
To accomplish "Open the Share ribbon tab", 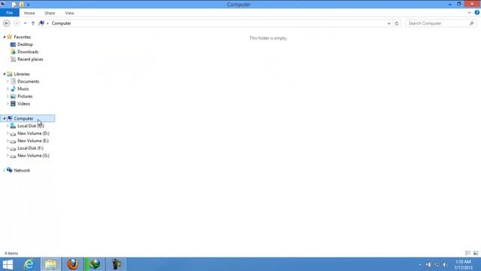I will (50, 13).
